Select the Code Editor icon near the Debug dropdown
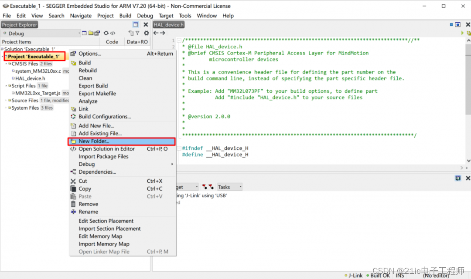 (113, 33)
